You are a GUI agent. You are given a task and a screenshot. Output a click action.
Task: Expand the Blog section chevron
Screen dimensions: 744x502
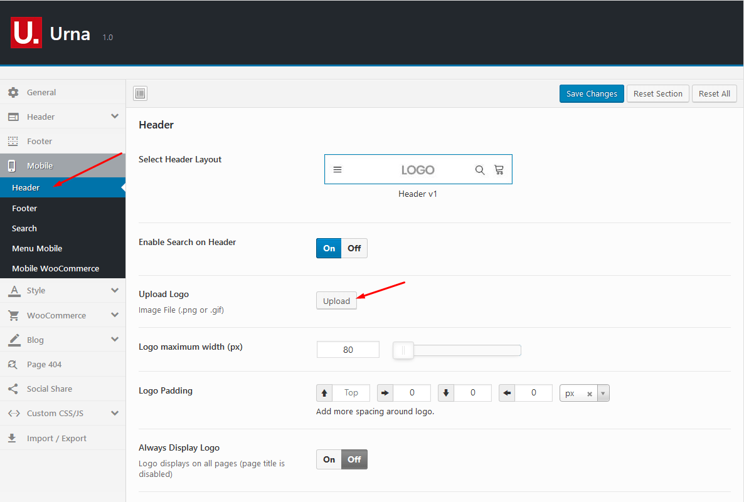tap(115, 340)
